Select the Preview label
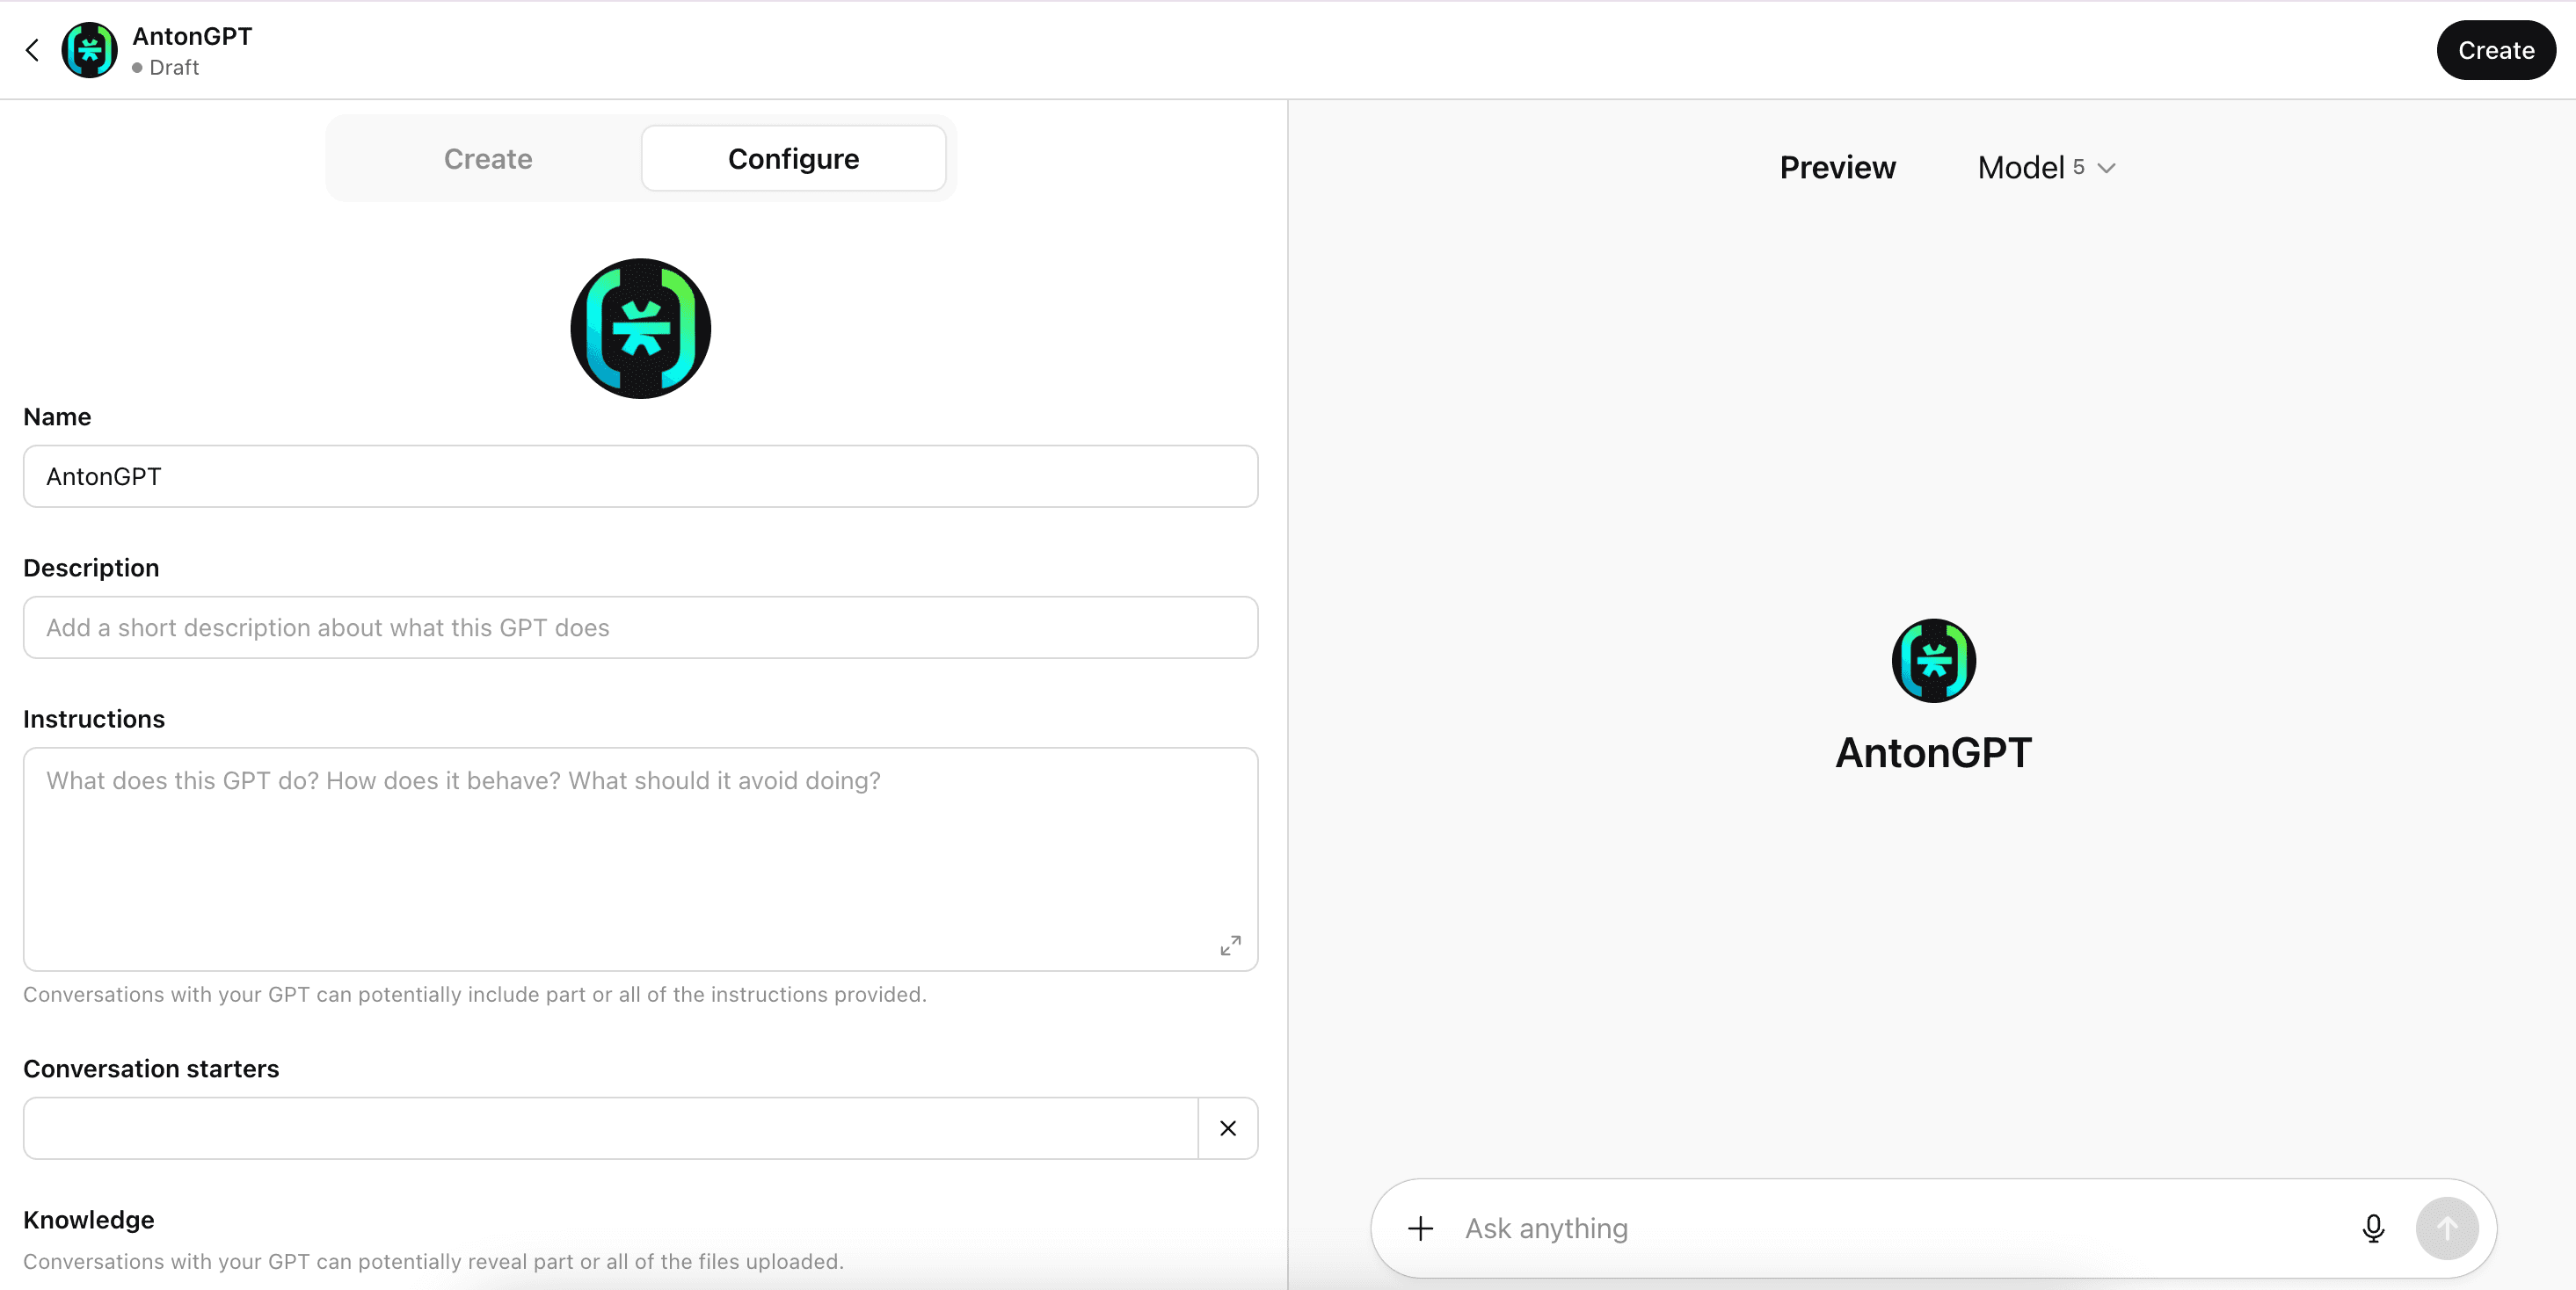Screen dimensions: 2576x1290 pos(1837,167)
